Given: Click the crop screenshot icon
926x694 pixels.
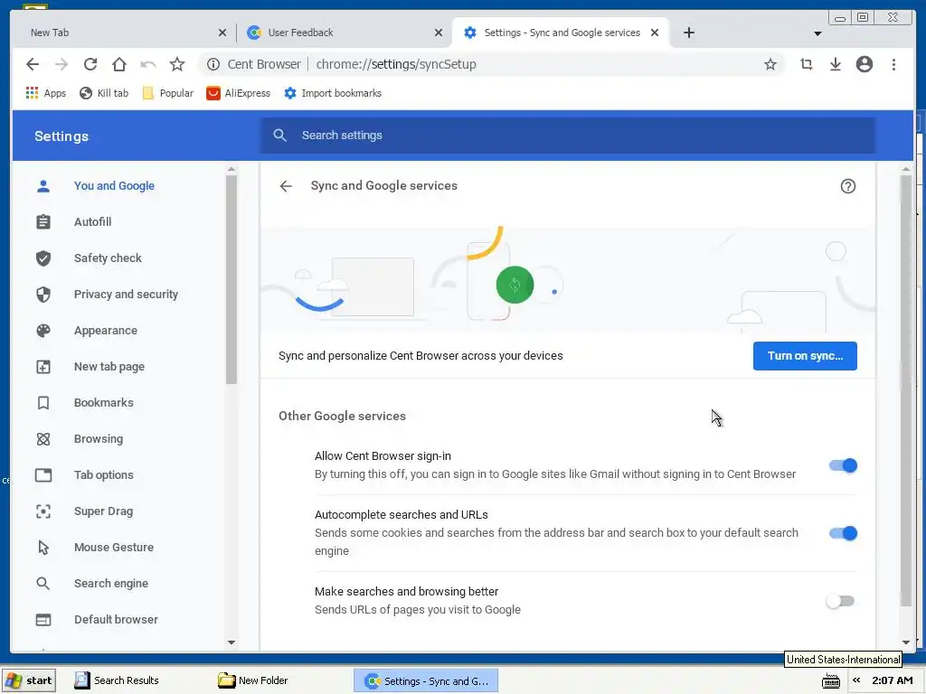Looking at the screenshot, I should pos(806,64).
